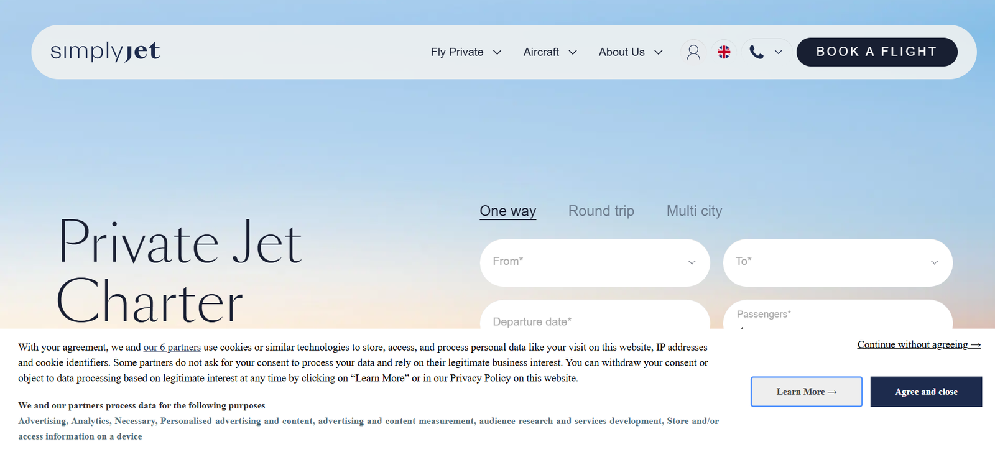
Task: Click the phone contact icon
Action: coord(756,52)
